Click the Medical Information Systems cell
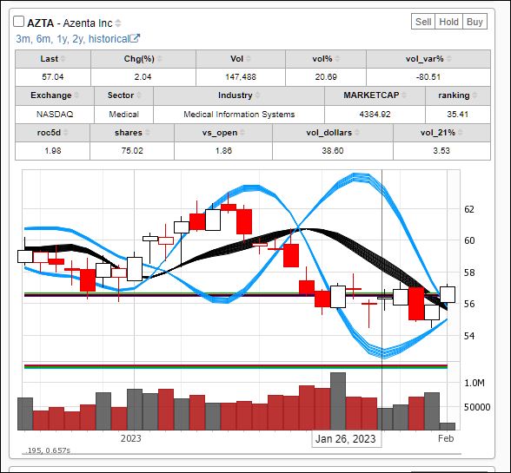Screen dimensions: 511x473 (x=239, y=115)
